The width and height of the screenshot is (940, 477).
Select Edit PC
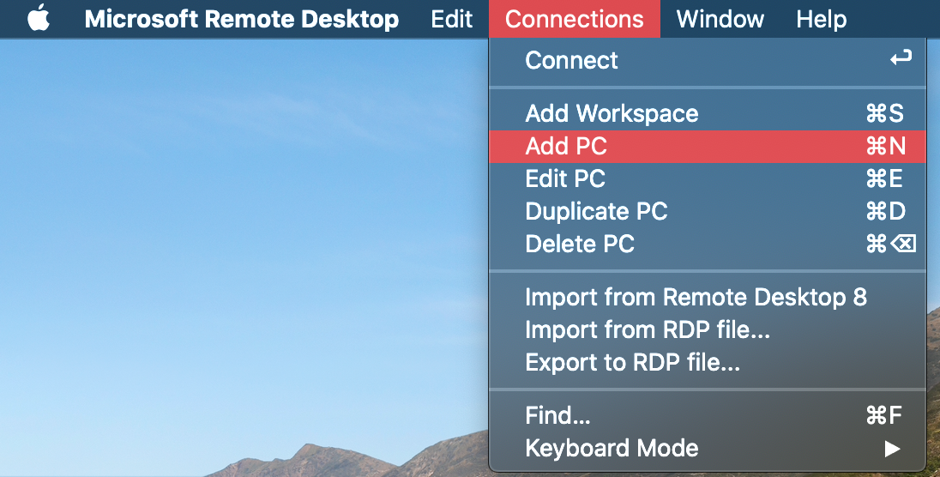point(708,178)
